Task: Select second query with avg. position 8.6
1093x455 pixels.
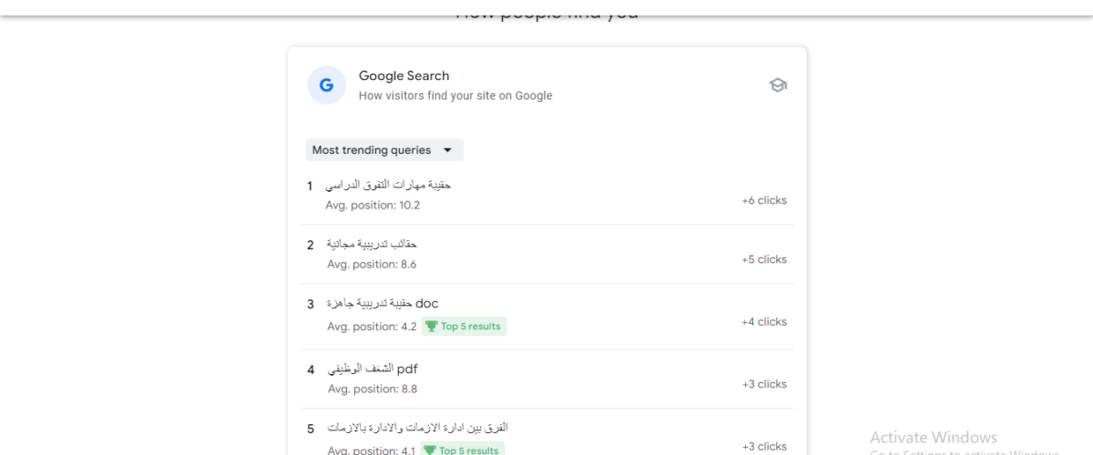Action: (x=547, y=254)
